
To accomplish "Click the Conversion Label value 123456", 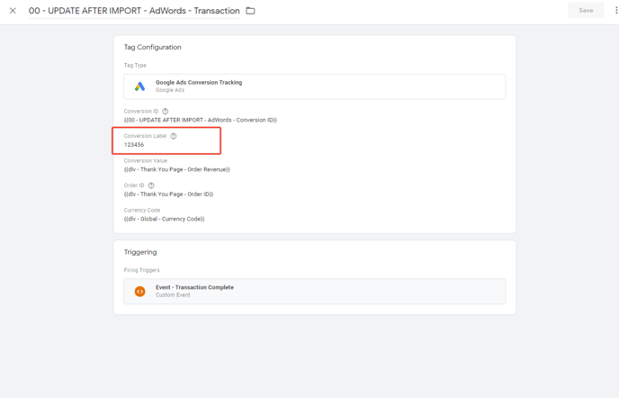I will (134, 145).
